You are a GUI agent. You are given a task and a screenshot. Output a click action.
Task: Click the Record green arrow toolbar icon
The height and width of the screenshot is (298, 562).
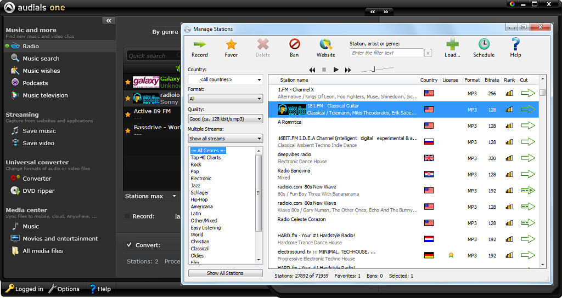(200, 44)
